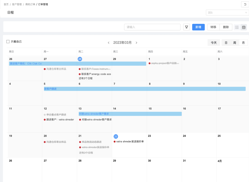Expand 还有2个日程 on the 21st

(86, 153)
